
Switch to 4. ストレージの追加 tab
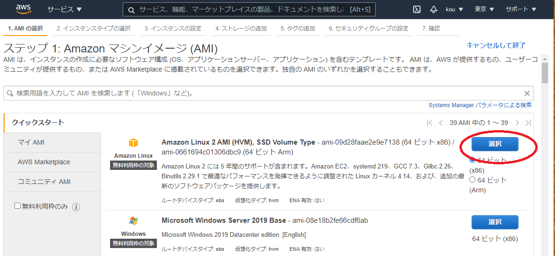[241, 29]
